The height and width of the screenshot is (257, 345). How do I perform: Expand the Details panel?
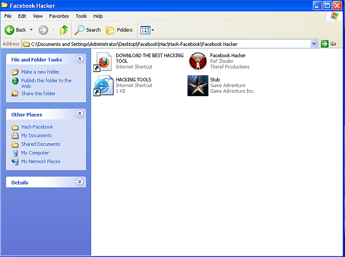coord(80,181)
